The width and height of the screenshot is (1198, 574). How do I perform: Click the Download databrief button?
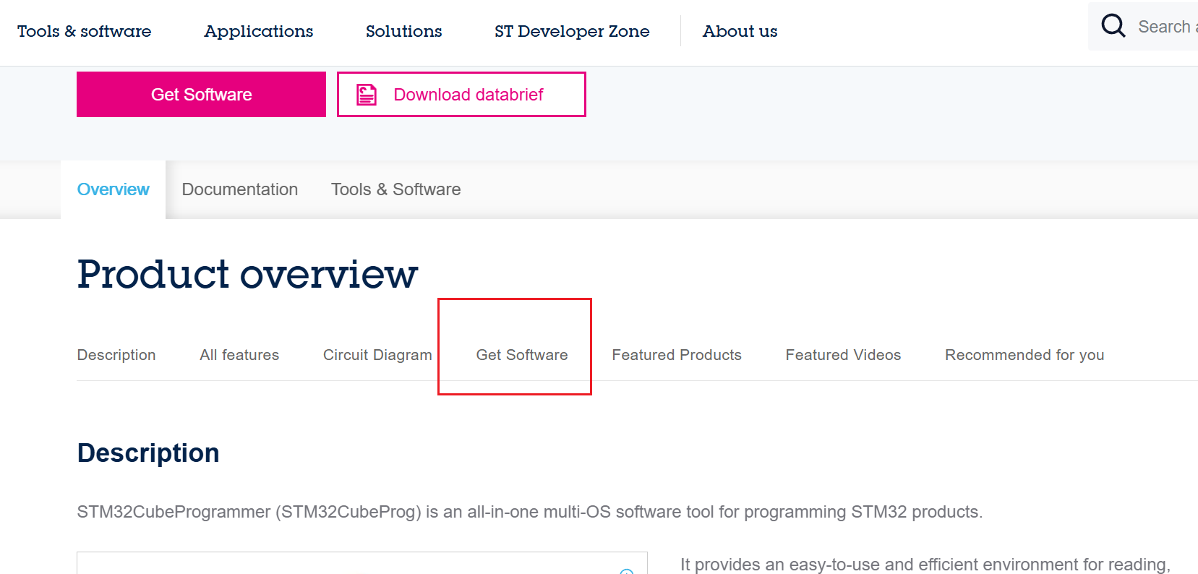(461, 94)
